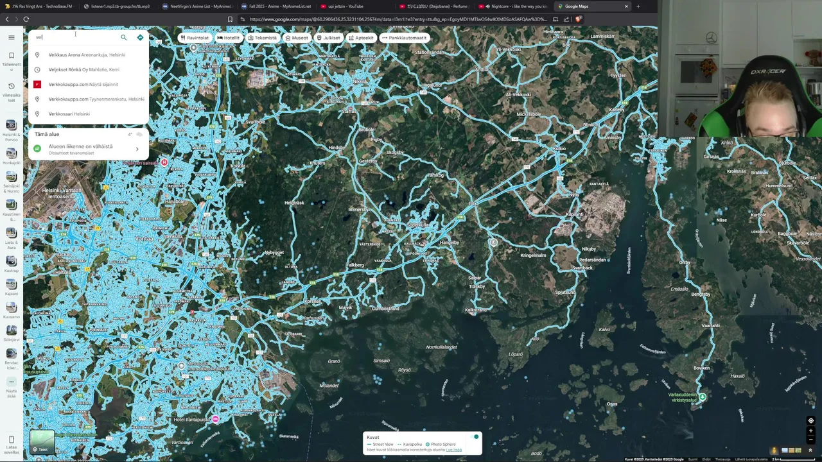Image resolution: width=822 pixels, height=462 pixels.
Task: Reload the browser page
Action: pos(26,19)
